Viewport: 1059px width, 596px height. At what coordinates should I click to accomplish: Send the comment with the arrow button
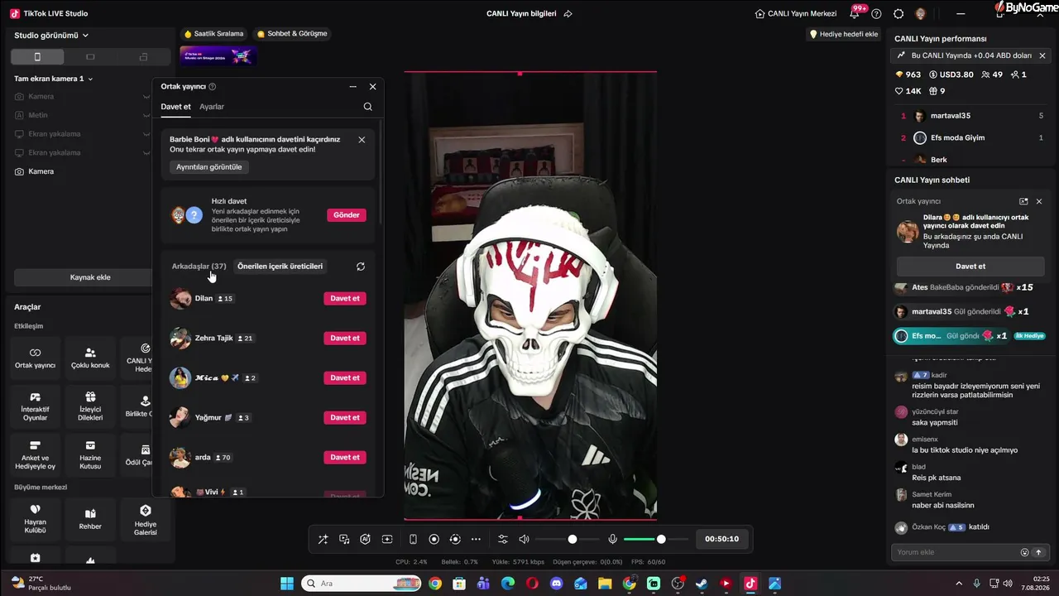(x=1038, y=552)
